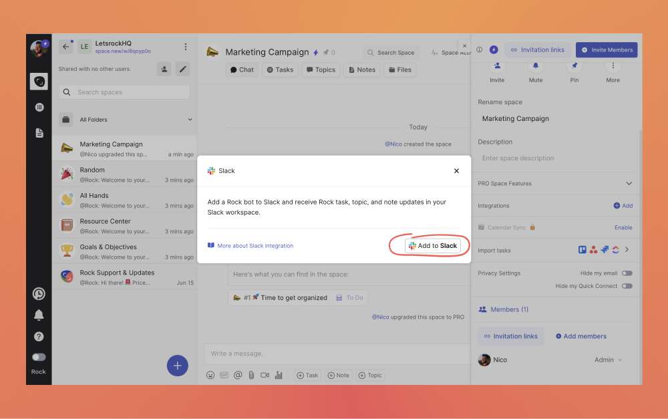Click the Invite Members button

pos(607,50)
